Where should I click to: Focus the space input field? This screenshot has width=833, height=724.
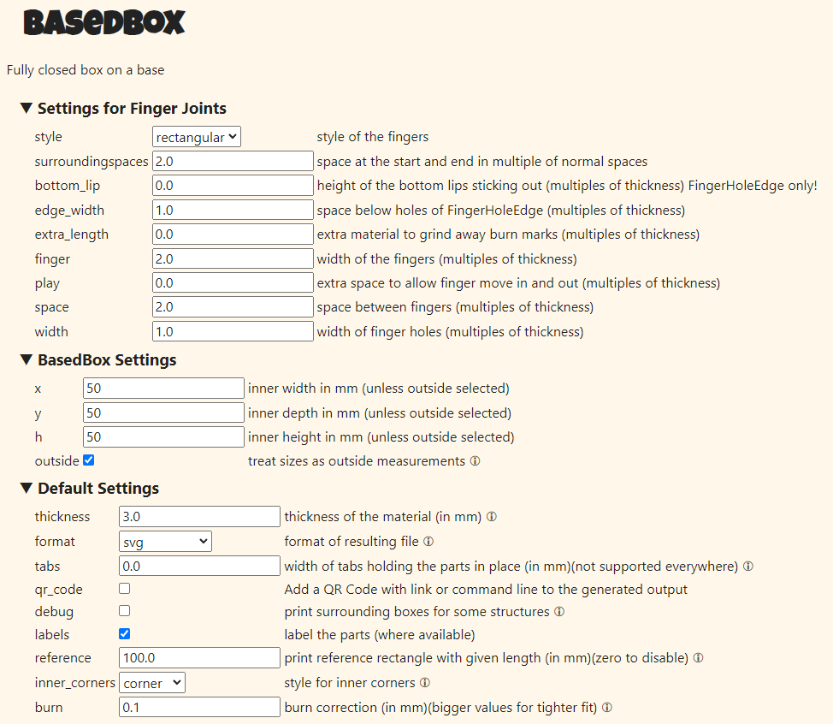tap(233, 306)
